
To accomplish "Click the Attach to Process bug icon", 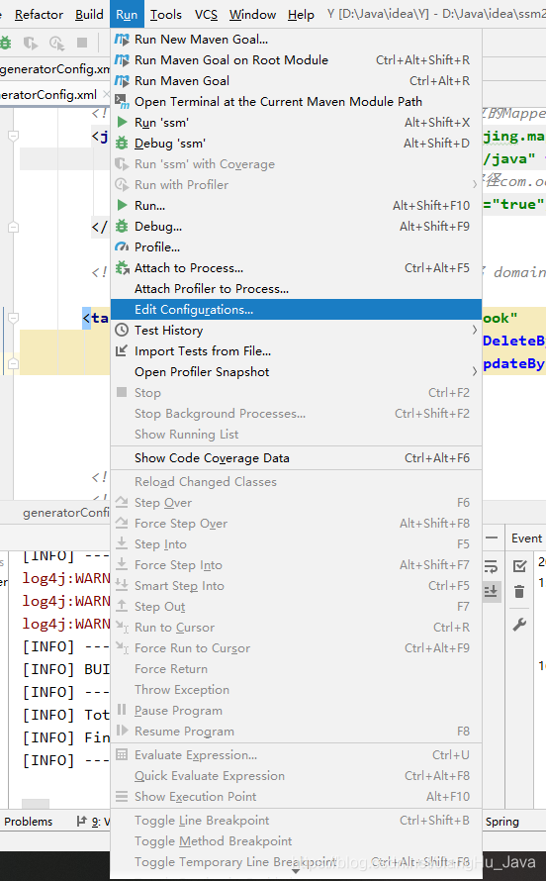I will pos(122,268).
